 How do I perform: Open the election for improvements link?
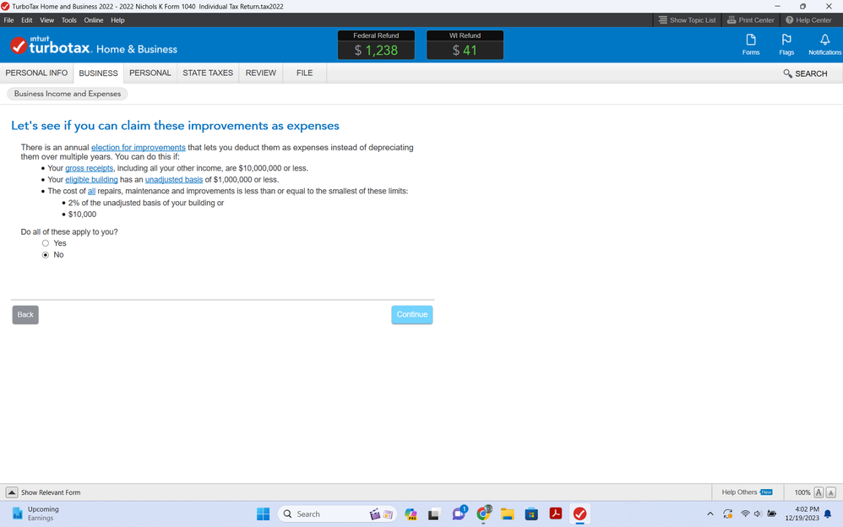point(138,148)
